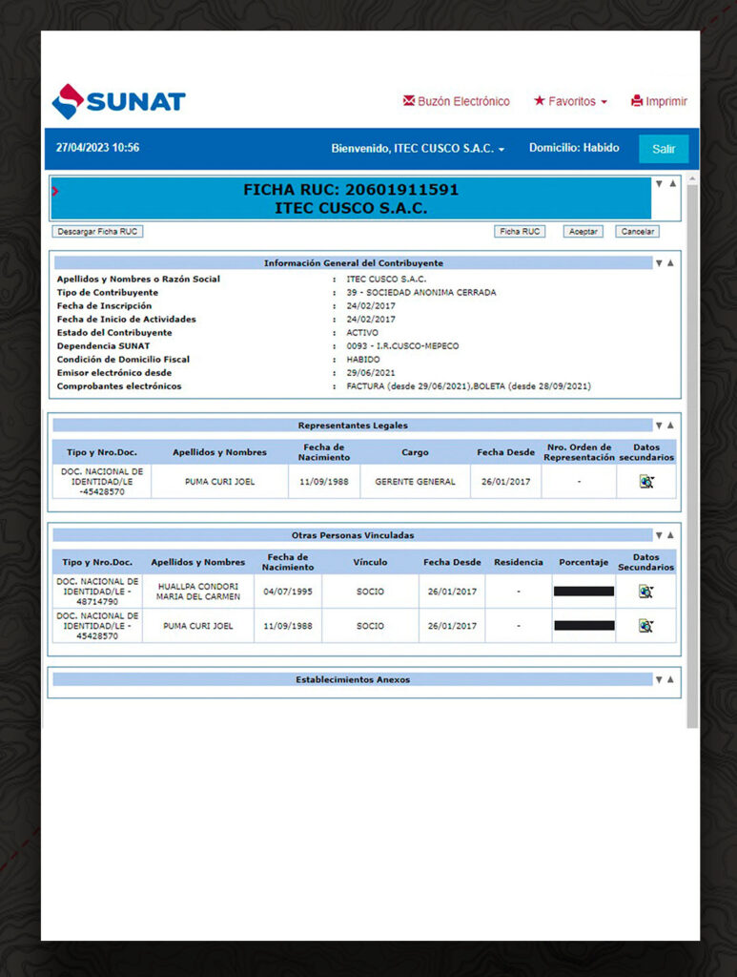Click up arrow of FICHA RUC header
The width and height of the screenshot is (737, 977).
[672, 184]
